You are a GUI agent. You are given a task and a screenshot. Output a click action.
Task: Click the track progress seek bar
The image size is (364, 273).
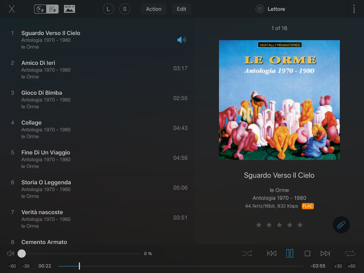point(181,266)
